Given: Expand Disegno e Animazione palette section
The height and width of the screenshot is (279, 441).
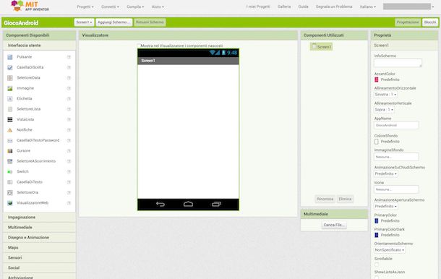Looking at the screenshot, I should point(39,238).
